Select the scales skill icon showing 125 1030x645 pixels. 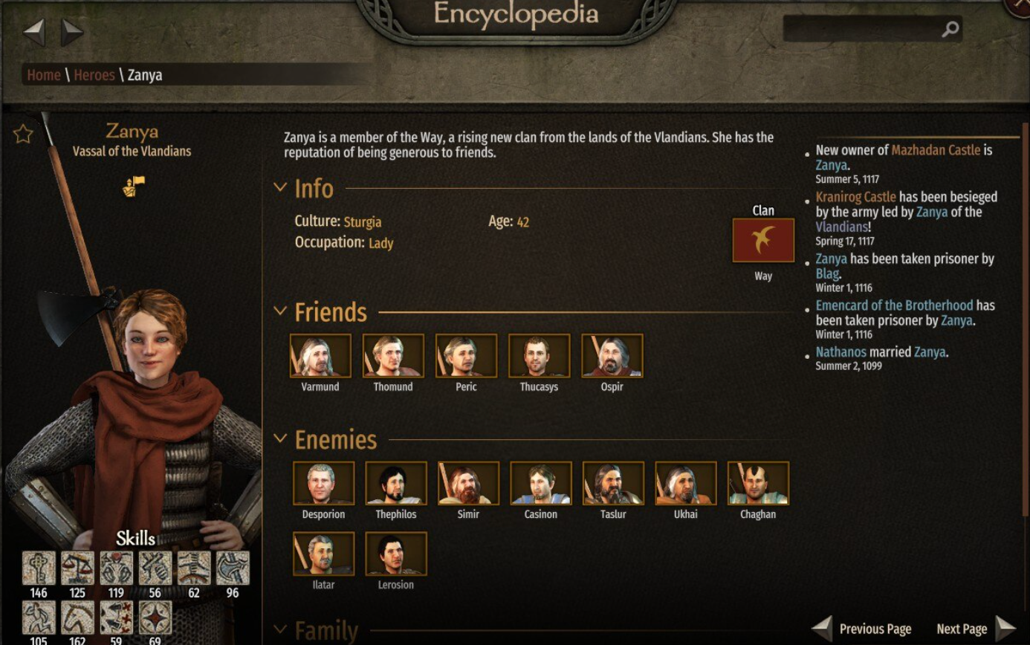pyautogui.click(x=77, y=568)
